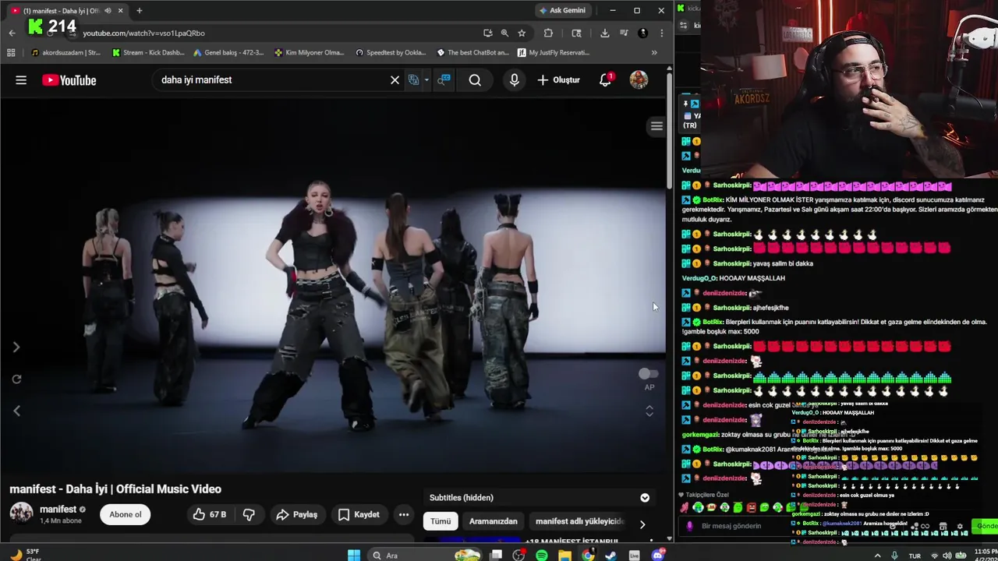Open Kim Milyoner Olmak bookmark

(310, 53)
